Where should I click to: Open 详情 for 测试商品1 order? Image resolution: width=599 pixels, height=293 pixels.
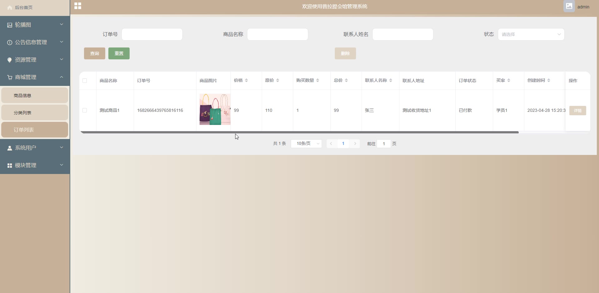point(578,111)
